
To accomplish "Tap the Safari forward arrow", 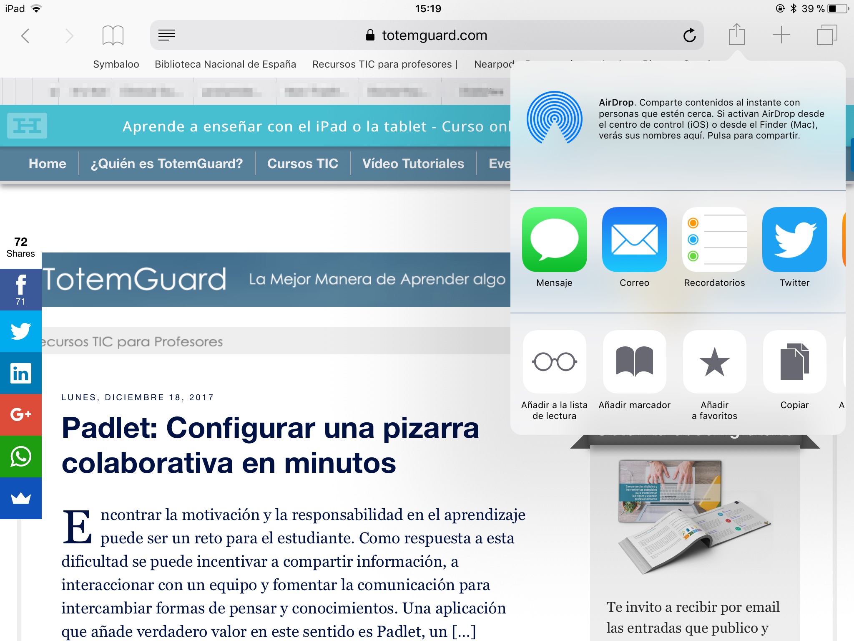I will coord(69,35).
